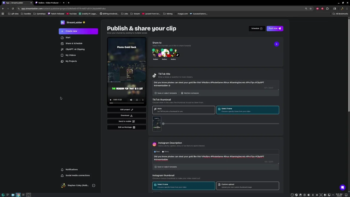Click the TikTok thumbnail frame slider handle
Image resolution: width=350 pixels, height=197 pixels.
(x=163, y=124)
